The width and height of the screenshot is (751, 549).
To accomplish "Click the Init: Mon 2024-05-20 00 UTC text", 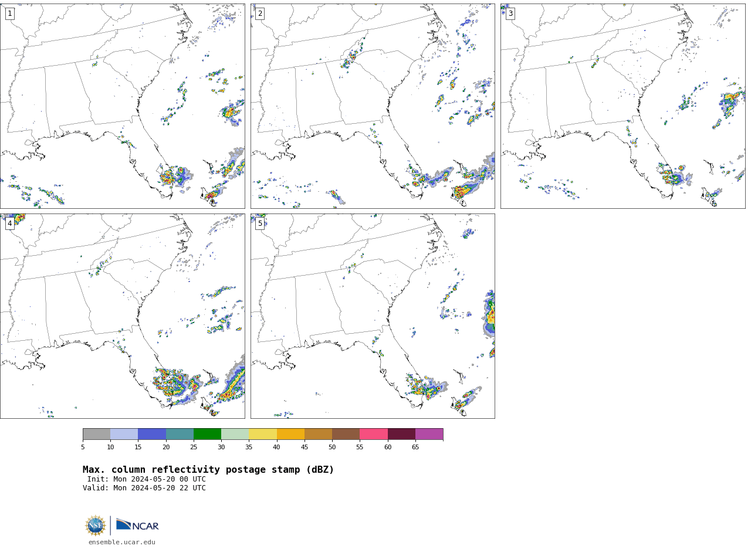I will coord(147,479).
